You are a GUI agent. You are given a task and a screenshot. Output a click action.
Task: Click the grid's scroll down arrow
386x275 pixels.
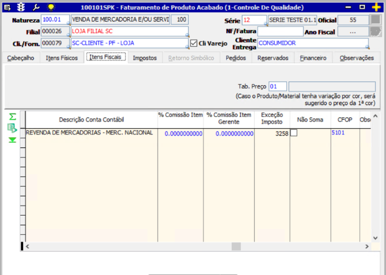[375, 238]
